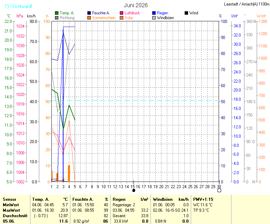Image resolution: width=270 pixels, height=224 pixels.
Task: Click the 'Gesamt:' rain total label
Action: [119, 216]
